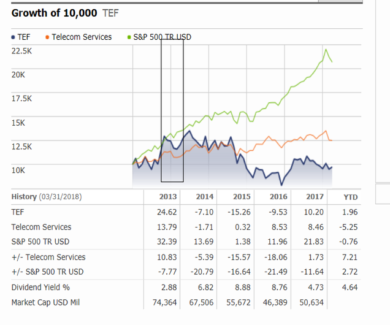Click TEF YTD value 1.96
Screen dimensions: 390x325
350,212
